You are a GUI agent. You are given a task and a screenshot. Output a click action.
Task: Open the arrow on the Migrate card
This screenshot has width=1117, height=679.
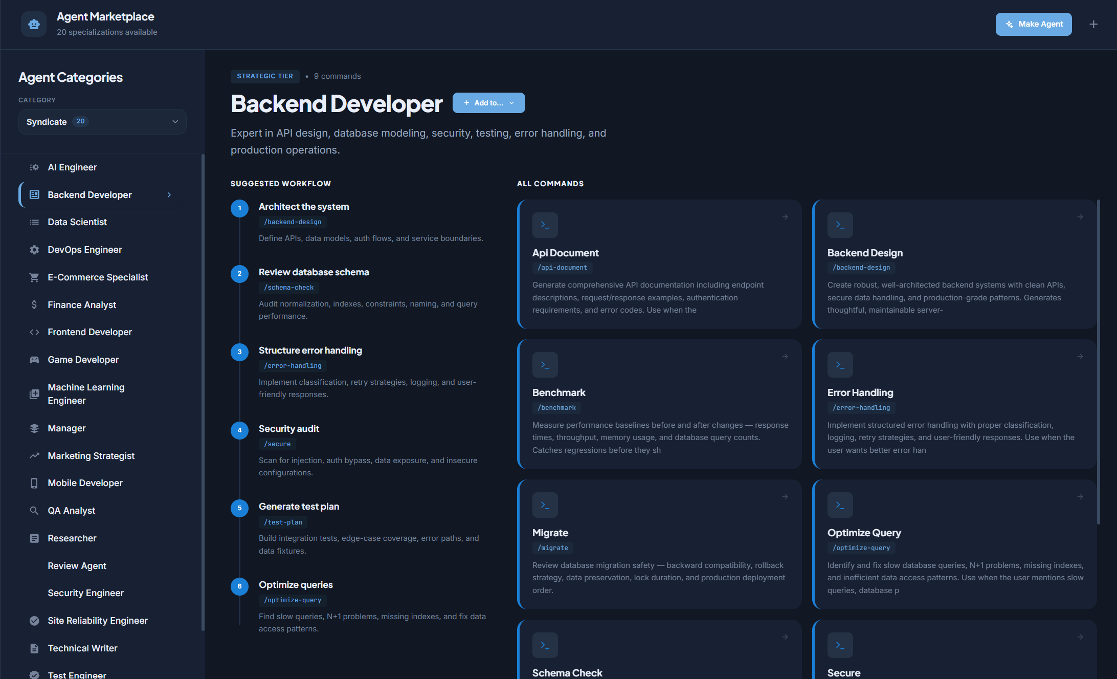[x=785, y=497]
